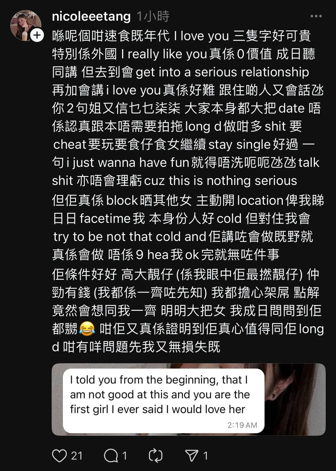The height and width of the screenshot is (471, 336).
Task: Select the opening paragraph starting with 喺呢個咁速食
Action: [188, 108]
